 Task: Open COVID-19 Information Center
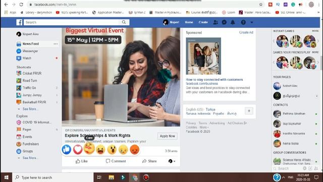click(37, 122)
